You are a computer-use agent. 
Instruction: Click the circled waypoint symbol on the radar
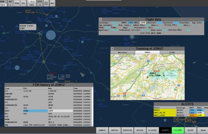[44, 62]
